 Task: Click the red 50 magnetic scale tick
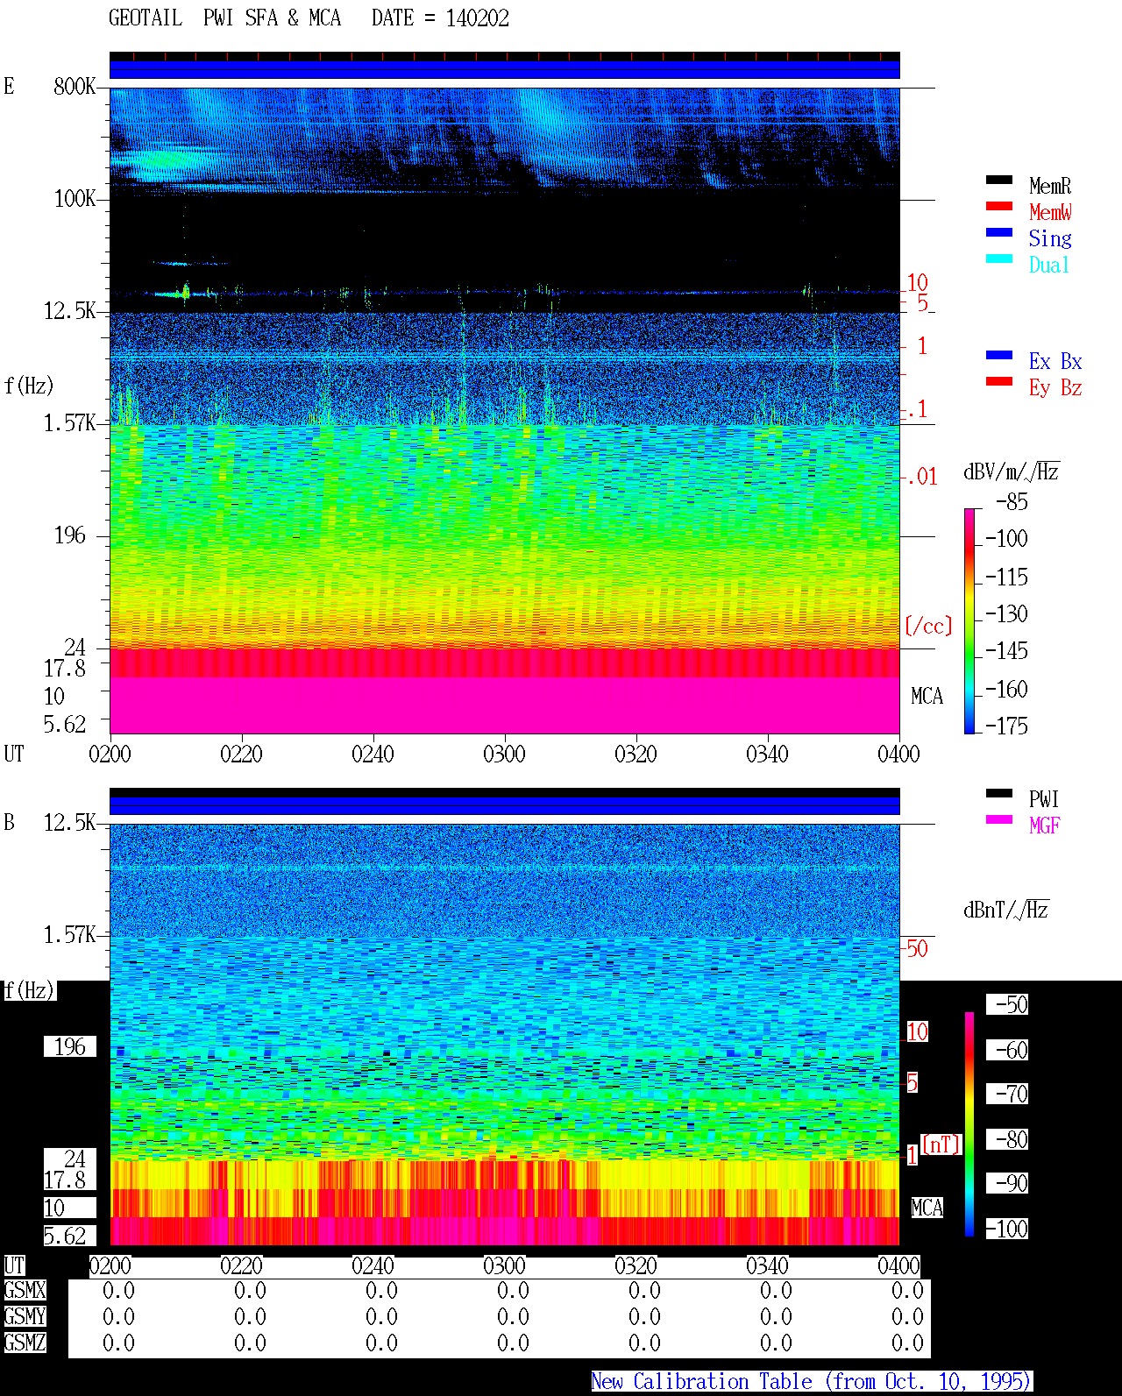[x=917, y=948]
